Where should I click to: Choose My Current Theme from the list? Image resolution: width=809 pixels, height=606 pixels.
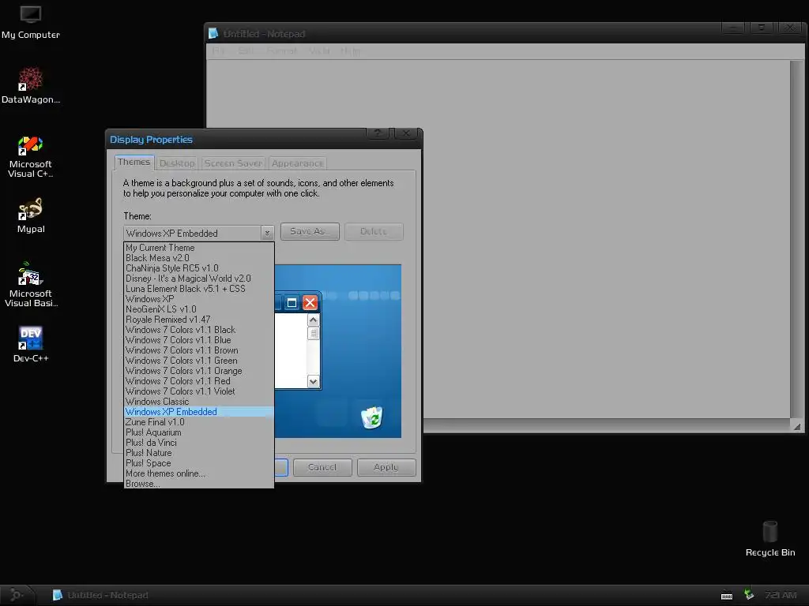198,247
